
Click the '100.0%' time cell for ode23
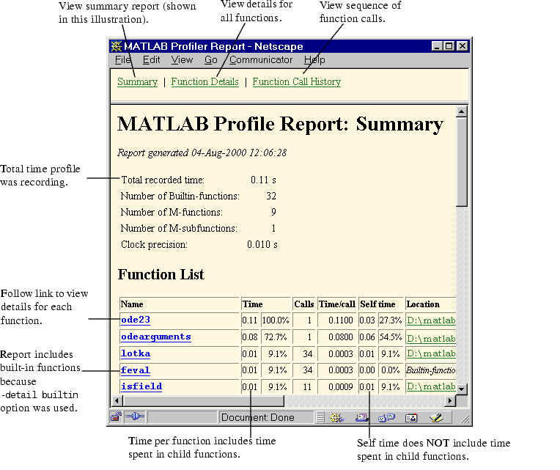pyautogui.click(x=276, y=320)
